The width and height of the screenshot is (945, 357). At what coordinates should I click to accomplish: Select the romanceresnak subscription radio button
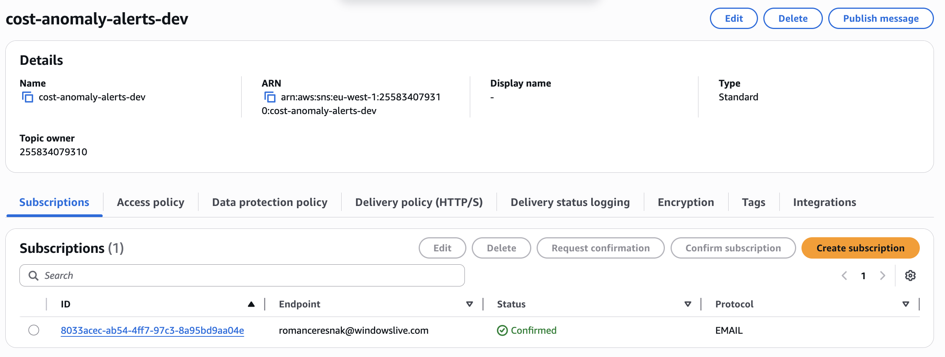[x=34, y=330]
